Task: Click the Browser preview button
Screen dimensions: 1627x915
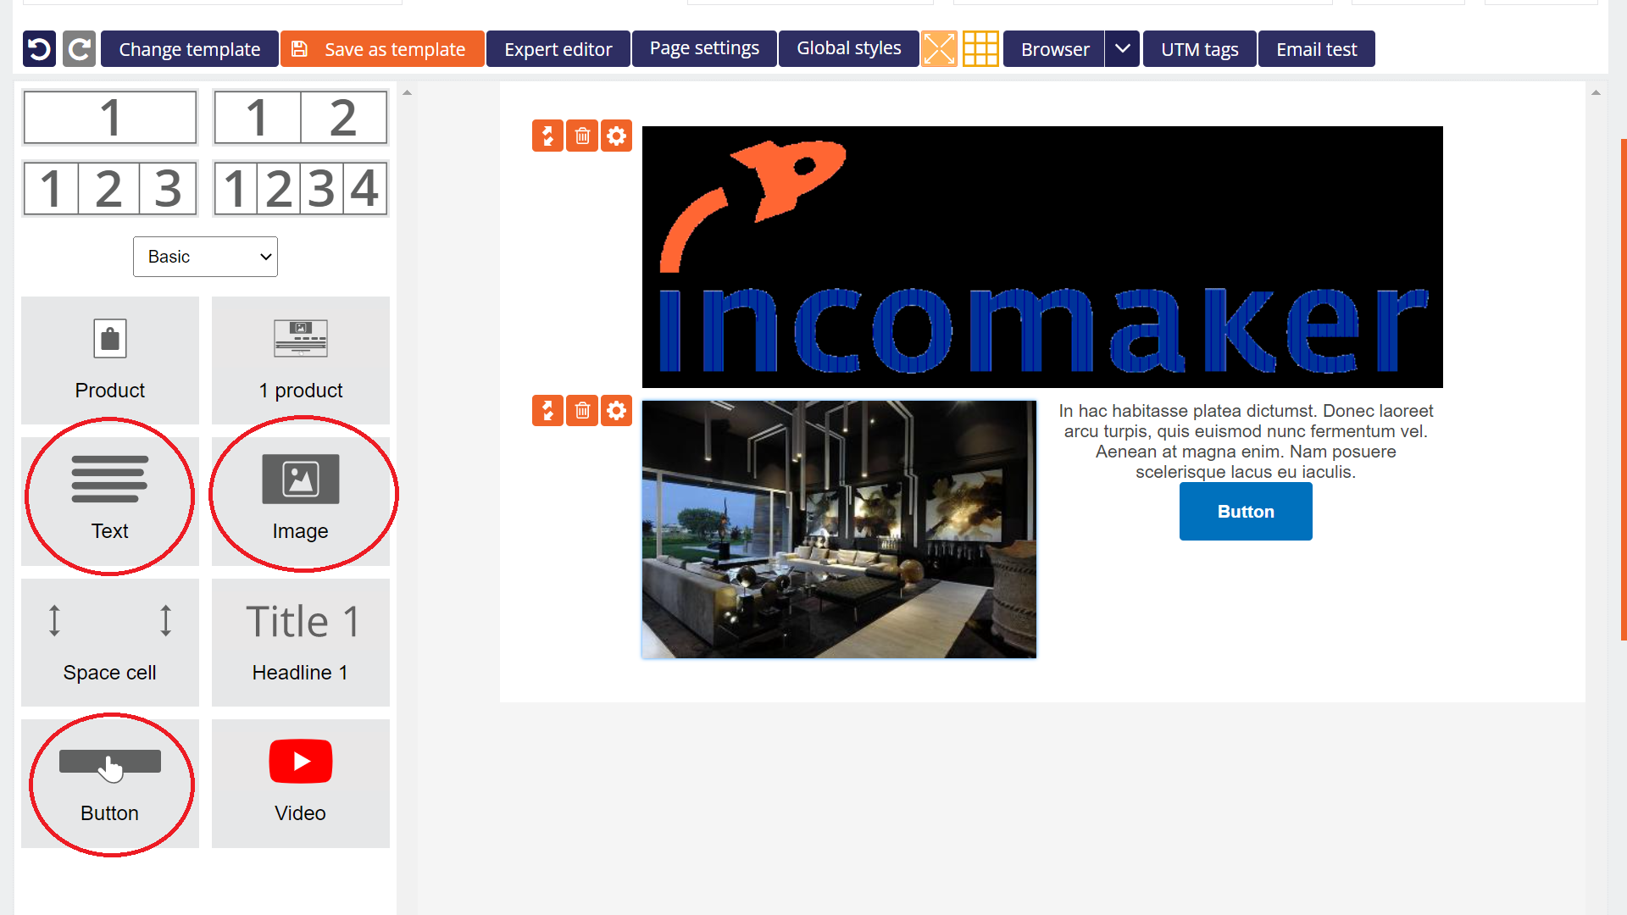Action: pos(1054,49)
